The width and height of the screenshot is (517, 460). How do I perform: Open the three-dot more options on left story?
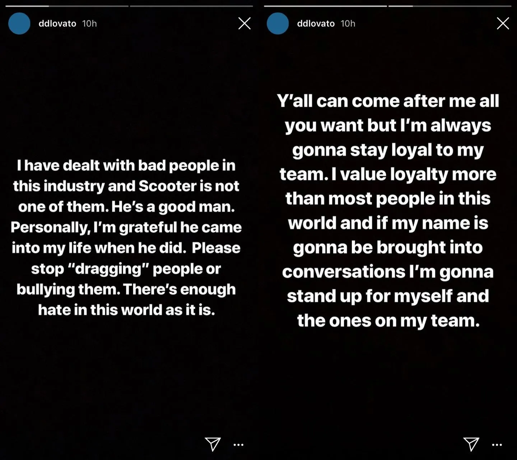(x=238, y=445)
